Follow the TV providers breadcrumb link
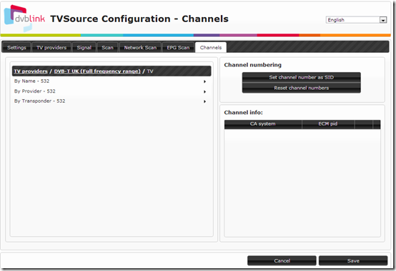Viewport: 396px width, 271px height. pos(31,71)
